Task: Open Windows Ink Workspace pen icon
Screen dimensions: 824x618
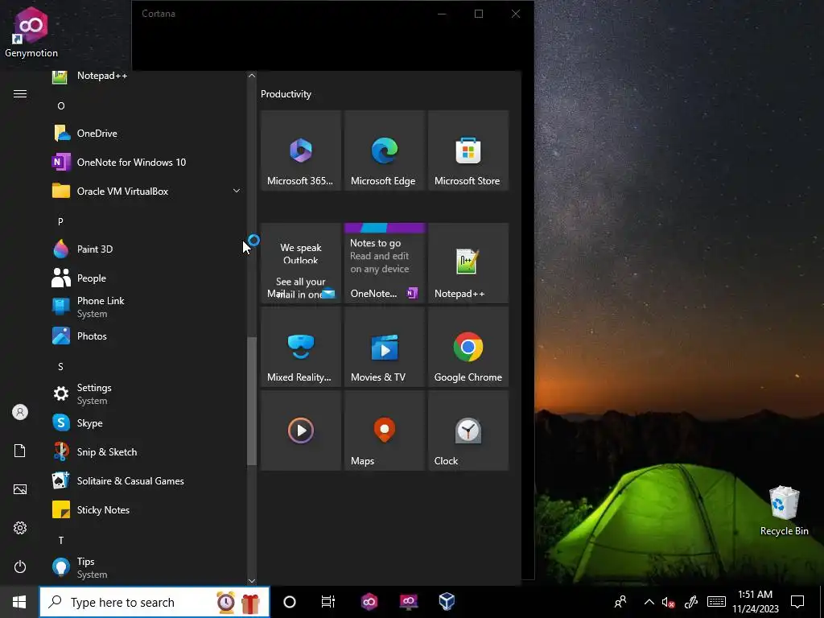Action: [690, 602]
